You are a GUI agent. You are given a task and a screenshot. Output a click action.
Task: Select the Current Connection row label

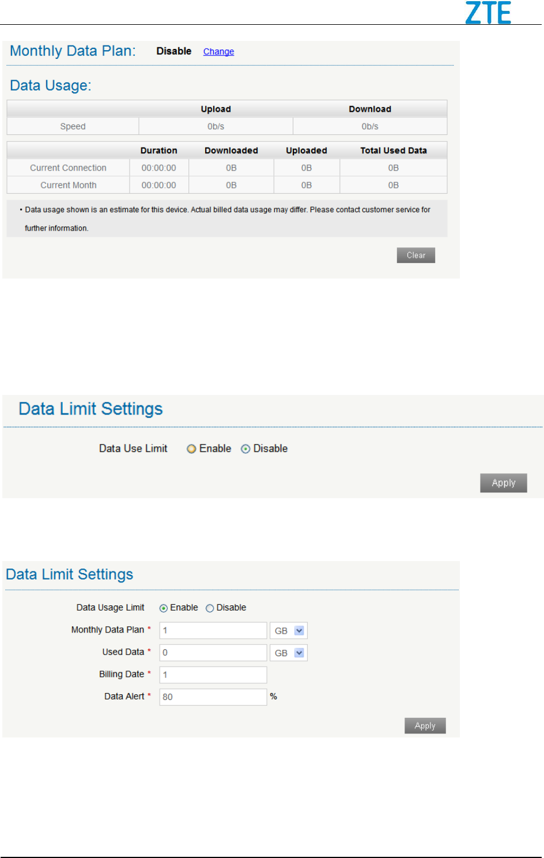click(x=68, y=168)
